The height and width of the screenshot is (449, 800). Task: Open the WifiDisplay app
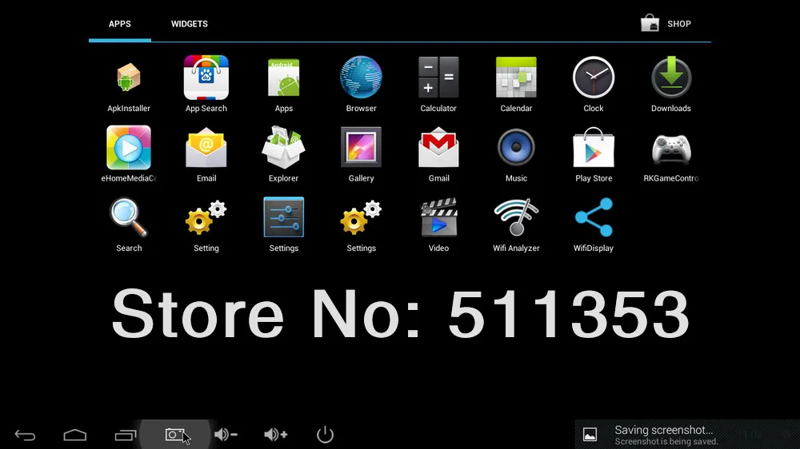(594, 217)
